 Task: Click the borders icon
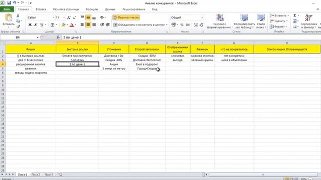tap(52, 24)
